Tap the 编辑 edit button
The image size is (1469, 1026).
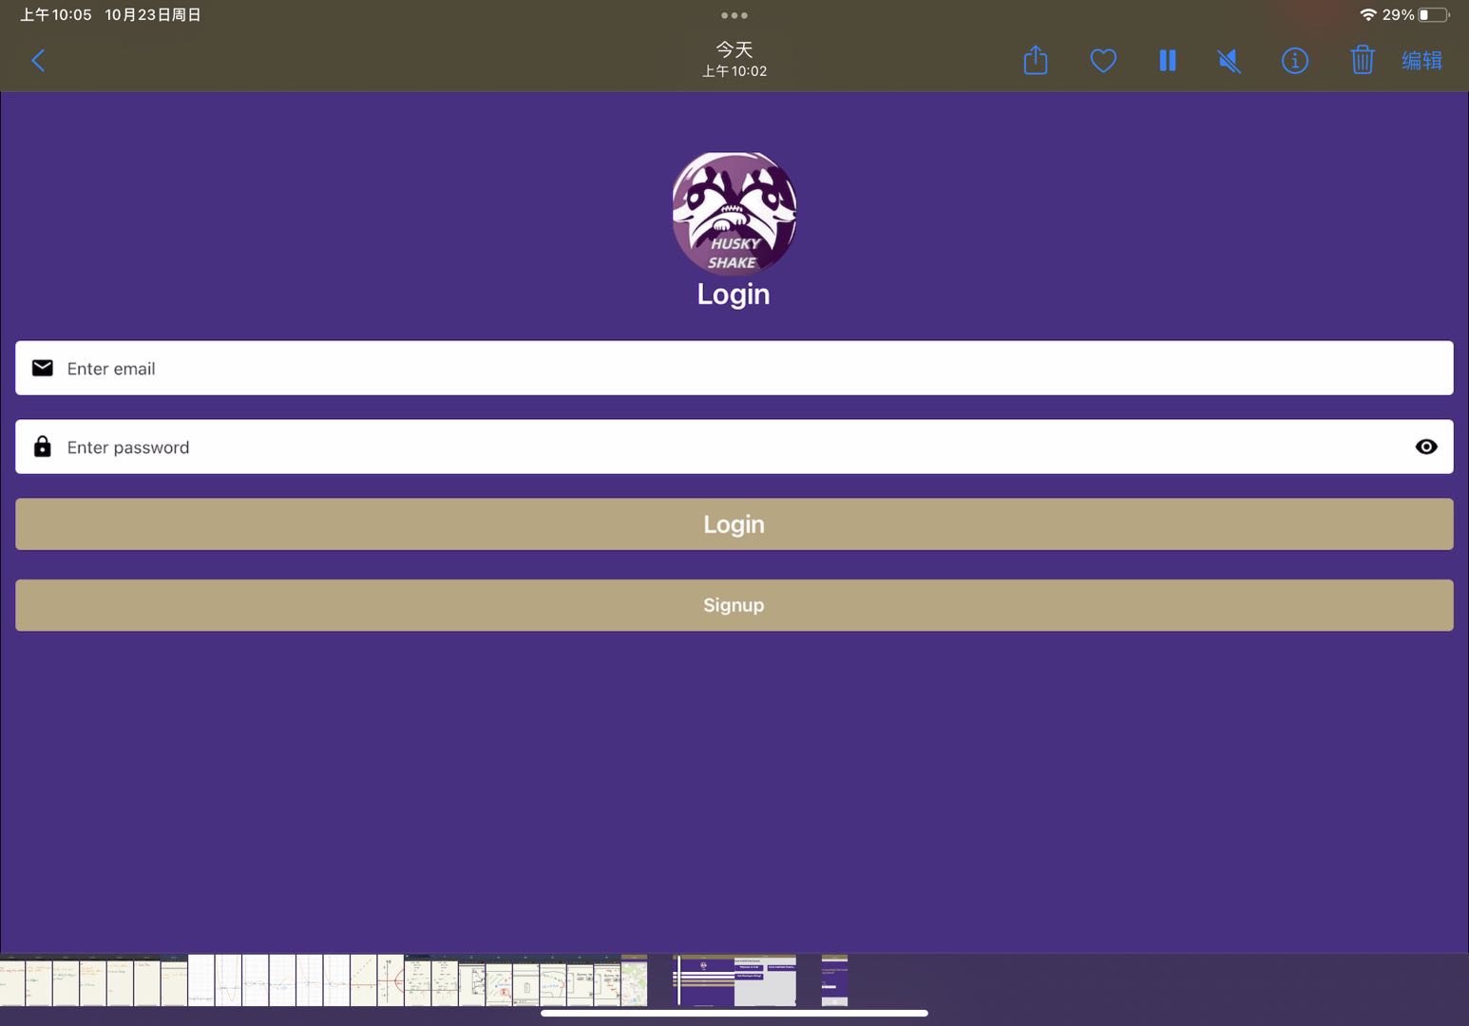(1421, 61)
